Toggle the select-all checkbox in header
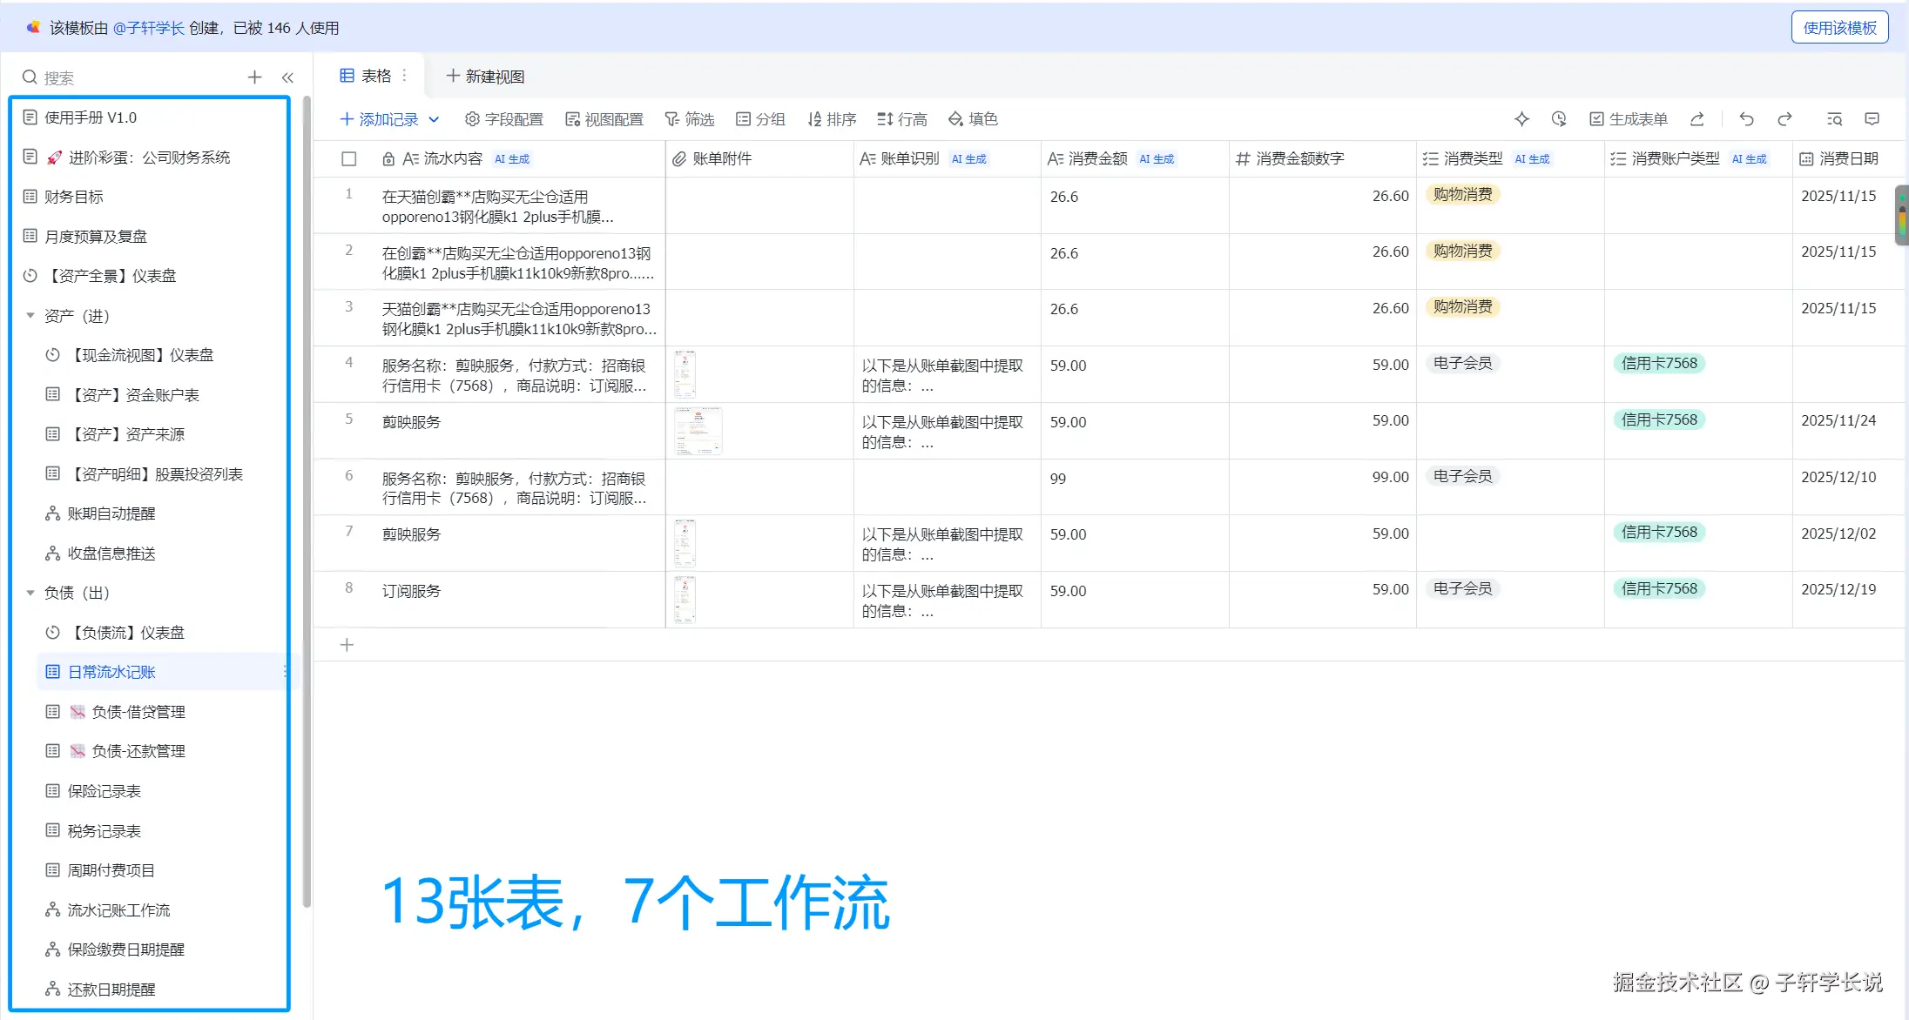 click(x=349, y=158)
